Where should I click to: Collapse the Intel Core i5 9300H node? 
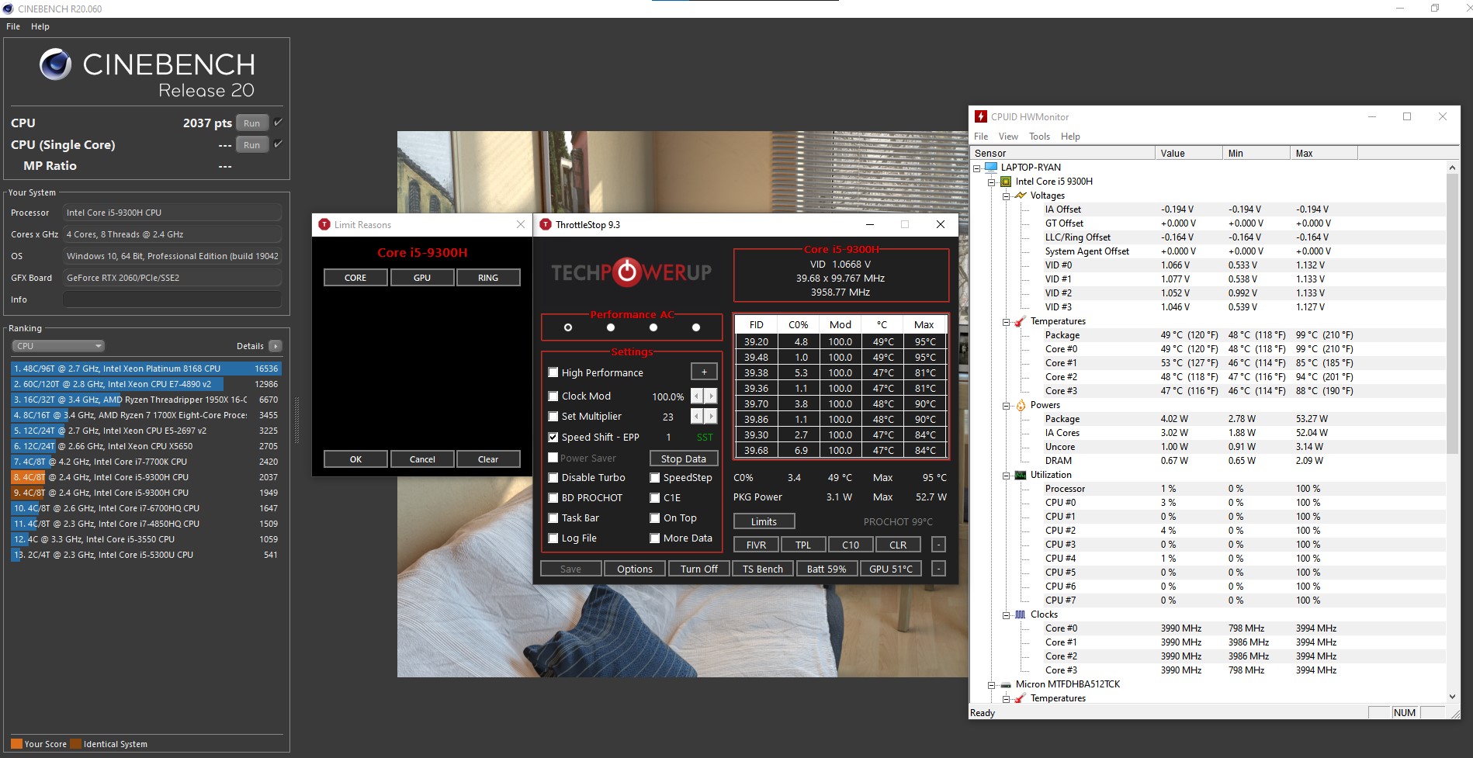(x=991, y=182)
